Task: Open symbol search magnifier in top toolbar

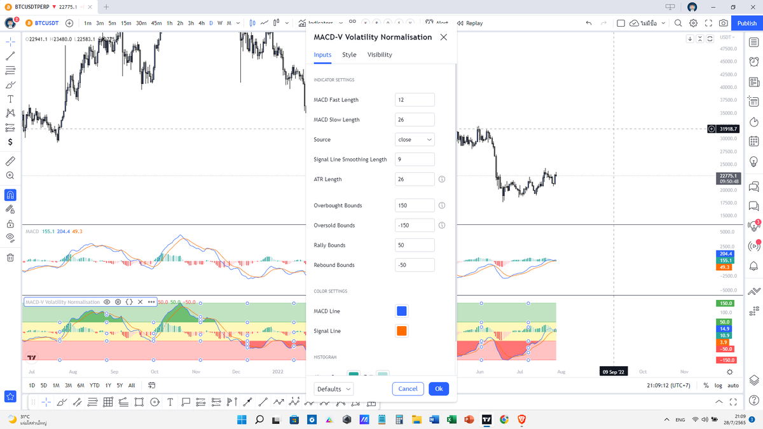Action: 678,23
